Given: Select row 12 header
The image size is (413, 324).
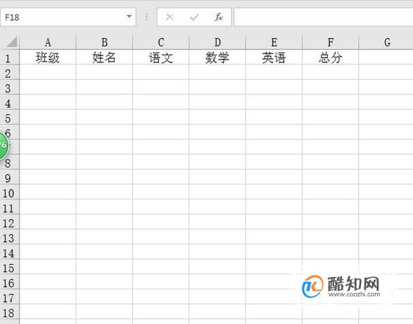Looking at the screenshot, I should pyautogui.click(x=8, y=224).
